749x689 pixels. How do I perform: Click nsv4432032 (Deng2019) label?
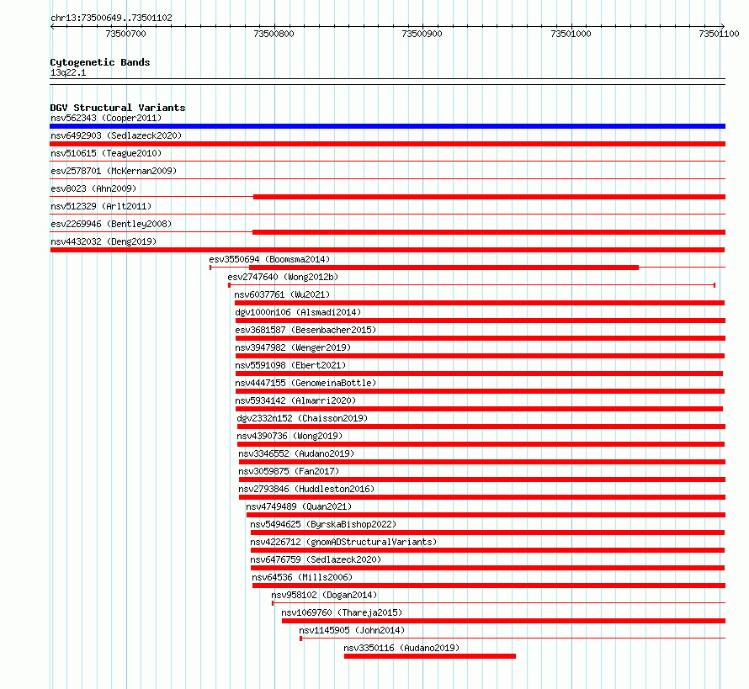tap(104, 241)
